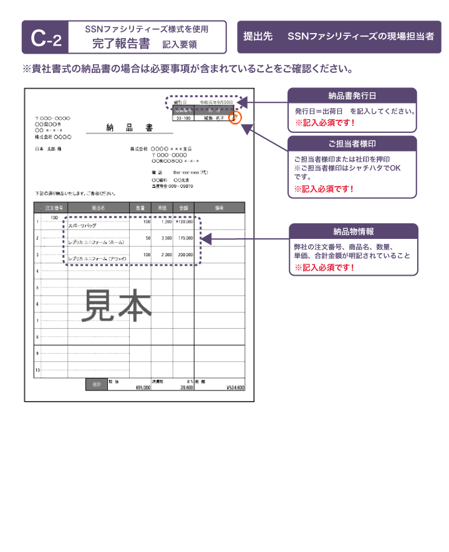Click the 提出先 SSNファシリティーズの現場担当者 banner
This screenshot has width=449, height=552.
point(339,37)
